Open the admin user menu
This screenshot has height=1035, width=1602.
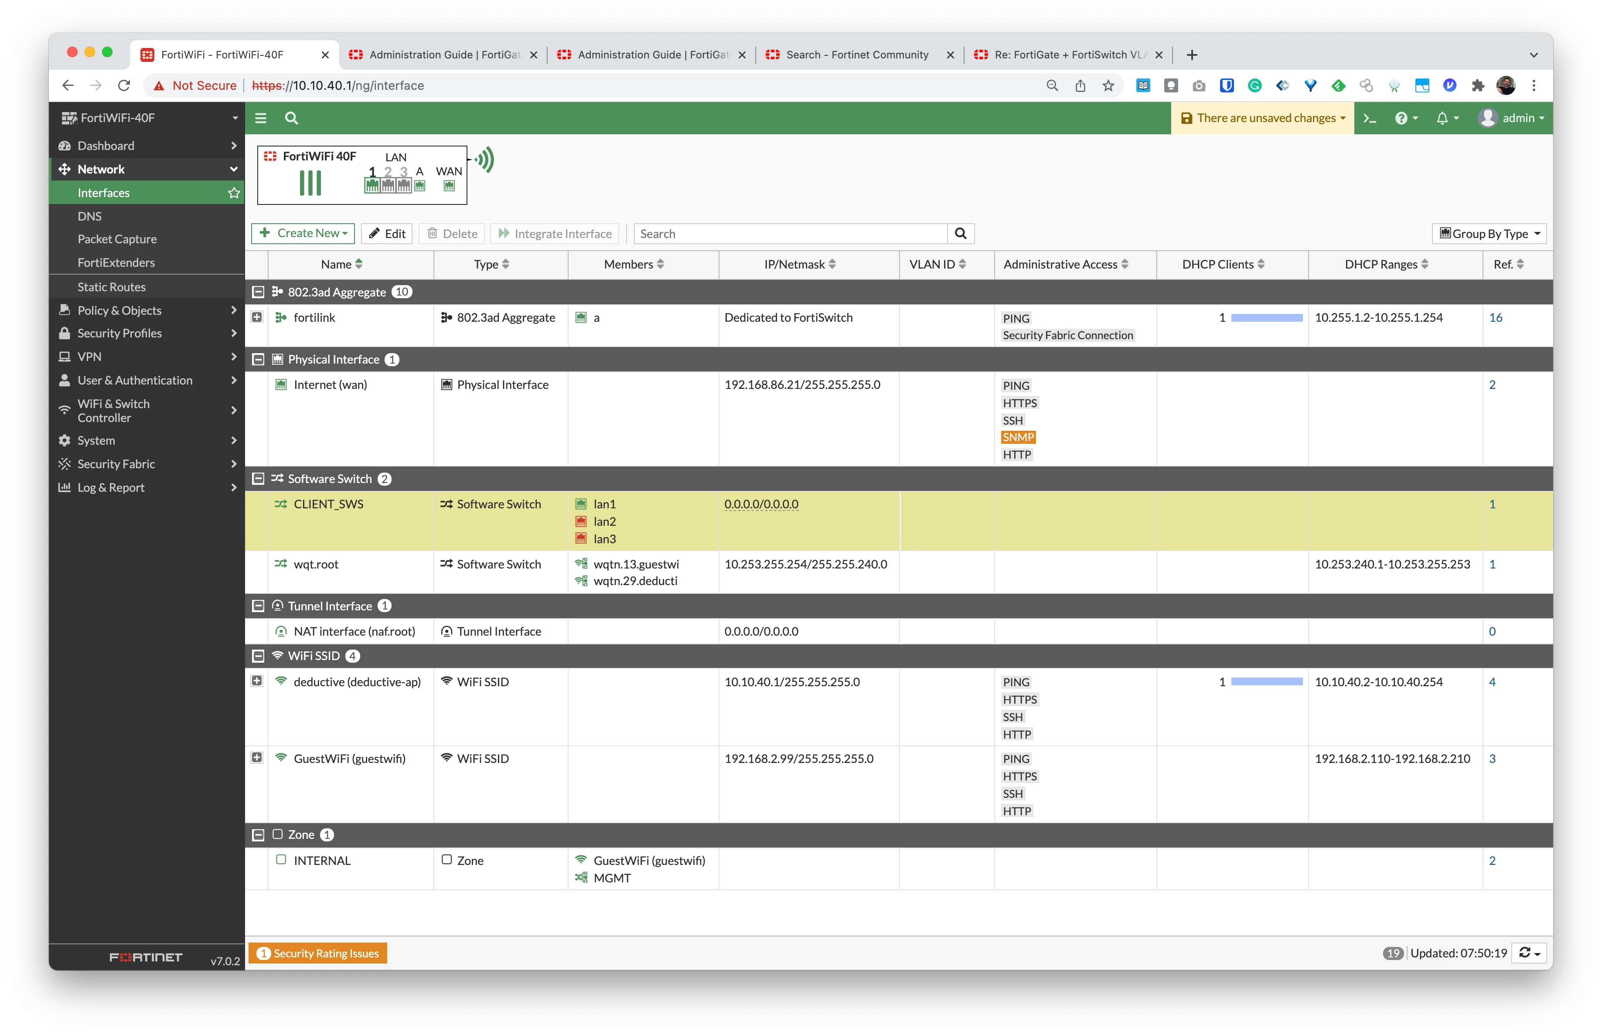click(1510, 118)
